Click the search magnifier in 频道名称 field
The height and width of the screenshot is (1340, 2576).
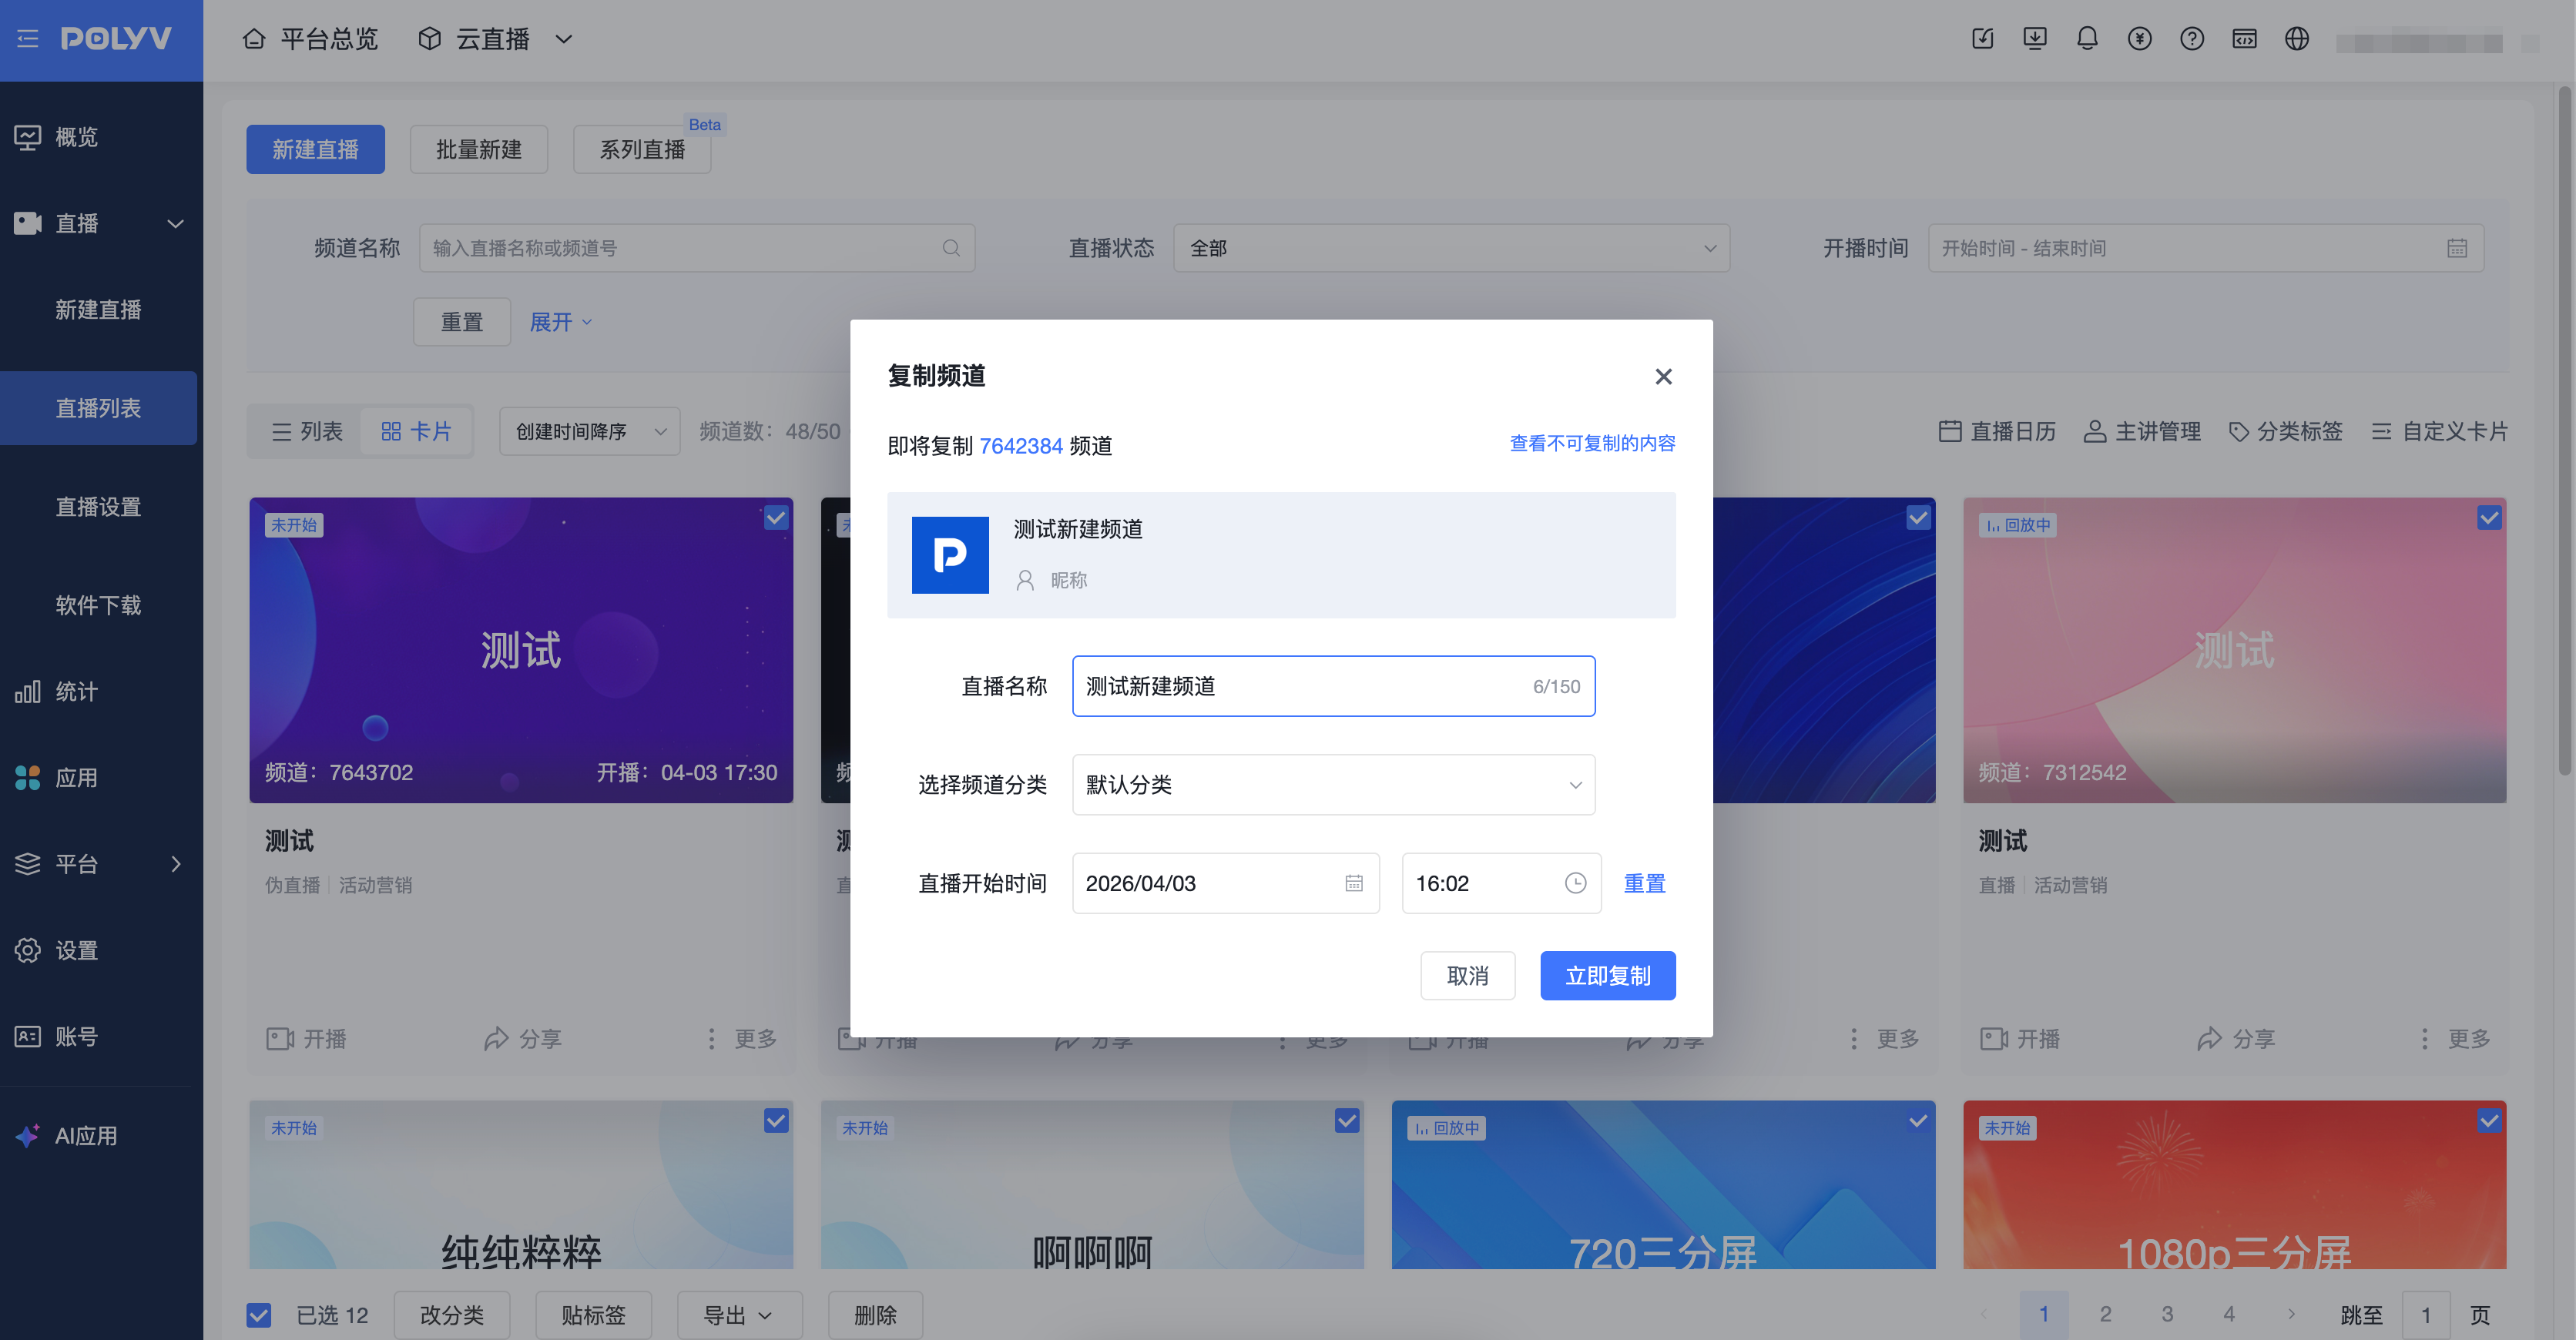tap(951, 248)
